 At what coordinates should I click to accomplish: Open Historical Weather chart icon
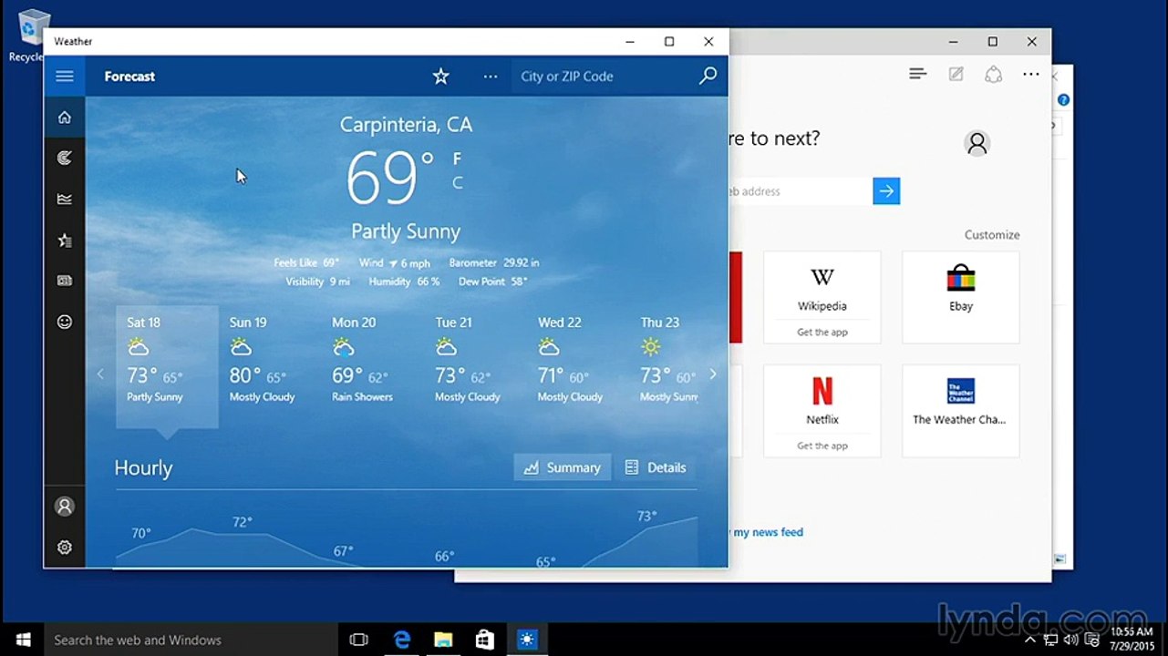pyautogui.click(x=64, y=200)
